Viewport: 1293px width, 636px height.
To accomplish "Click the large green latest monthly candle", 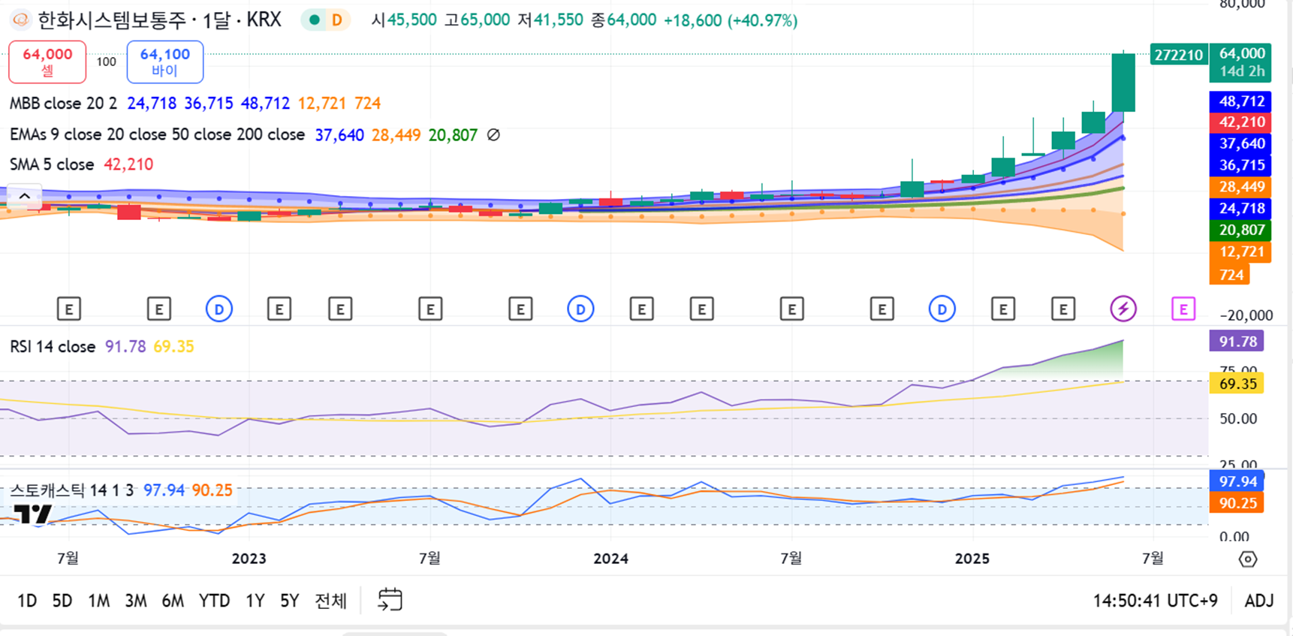I will pyautogui.click(x=1123, y=83).
